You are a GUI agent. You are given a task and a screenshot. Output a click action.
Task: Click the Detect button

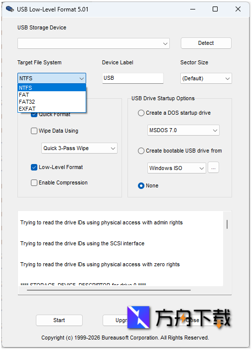pos(206,43)
